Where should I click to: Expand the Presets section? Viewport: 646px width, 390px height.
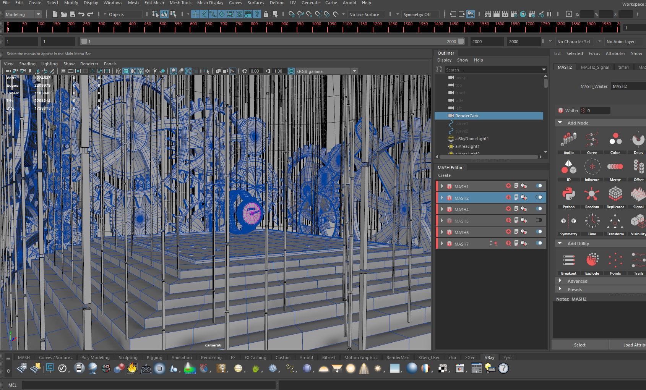click(x=560, y=289)
